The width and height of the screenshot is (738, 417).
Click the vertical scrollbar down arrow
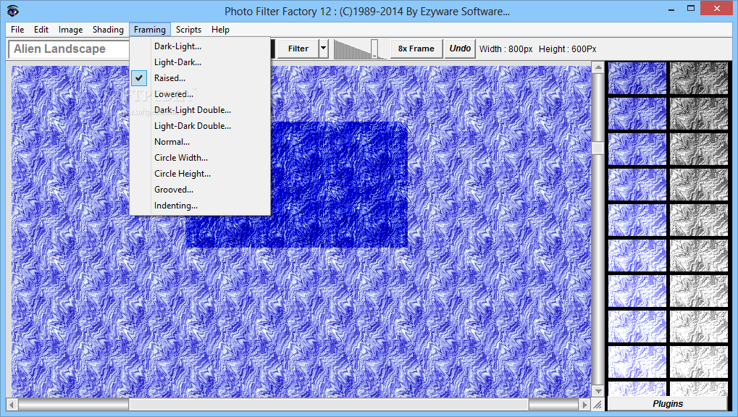click(597, 391)
